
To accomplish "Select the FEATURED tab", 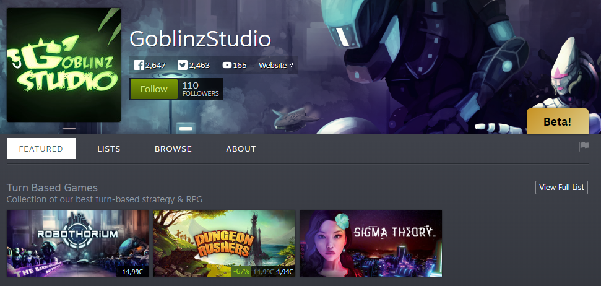I will pos(41,149).
